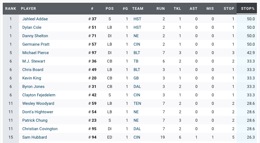Open Jahleel Addae's player page
Image resolution: width=260 pixels, height=143 pixels.
tap(35, 19)
